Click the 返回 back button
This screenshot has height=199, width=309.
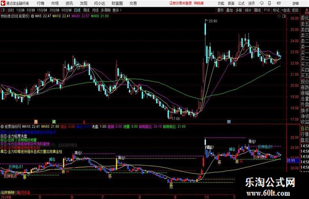tap(295, 10)
